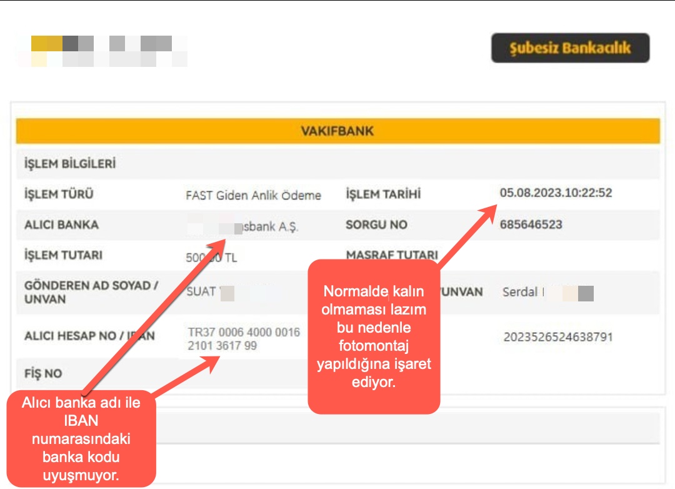Click the ALICI HESAP NO / IBAN label

click(89, 336)
